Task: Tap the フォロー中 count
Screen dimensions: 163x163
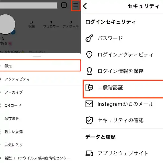Action: 71,24
